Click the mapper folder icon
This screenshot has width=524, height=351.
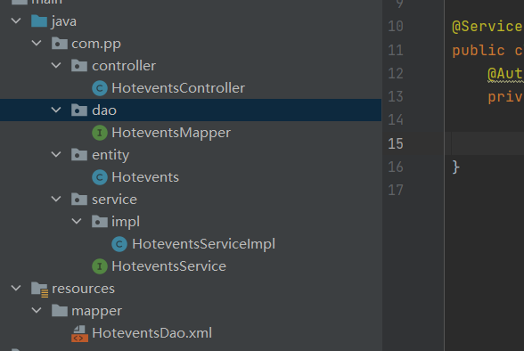(x=60, y=311)
